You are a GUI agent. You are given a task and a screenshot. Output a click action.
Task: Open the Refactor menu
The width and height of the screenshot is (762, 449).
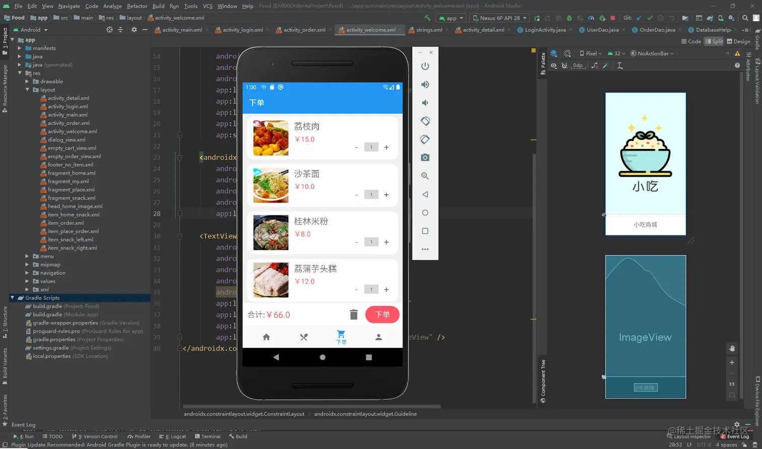click(137, 6)
